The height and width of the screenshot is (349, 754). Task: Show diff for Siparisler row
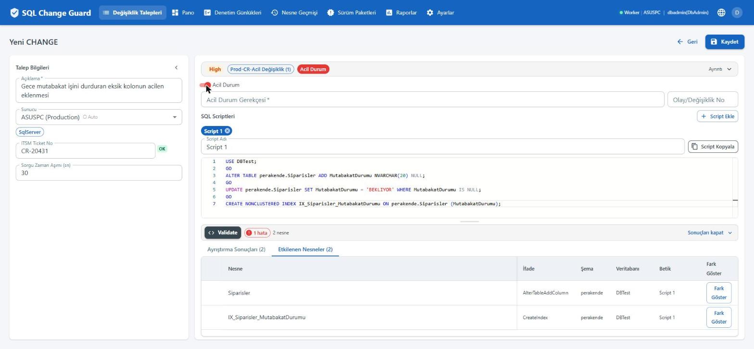pyautogui.click(x=719, y=293)
